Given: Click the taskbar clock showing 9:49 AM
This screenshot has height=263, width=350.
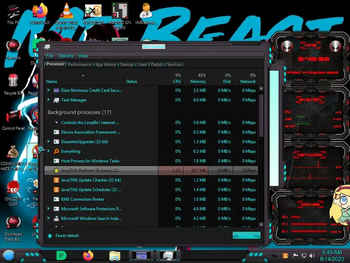Looking at the screenshot, I should pyautogui.click(x=332, y=255).
